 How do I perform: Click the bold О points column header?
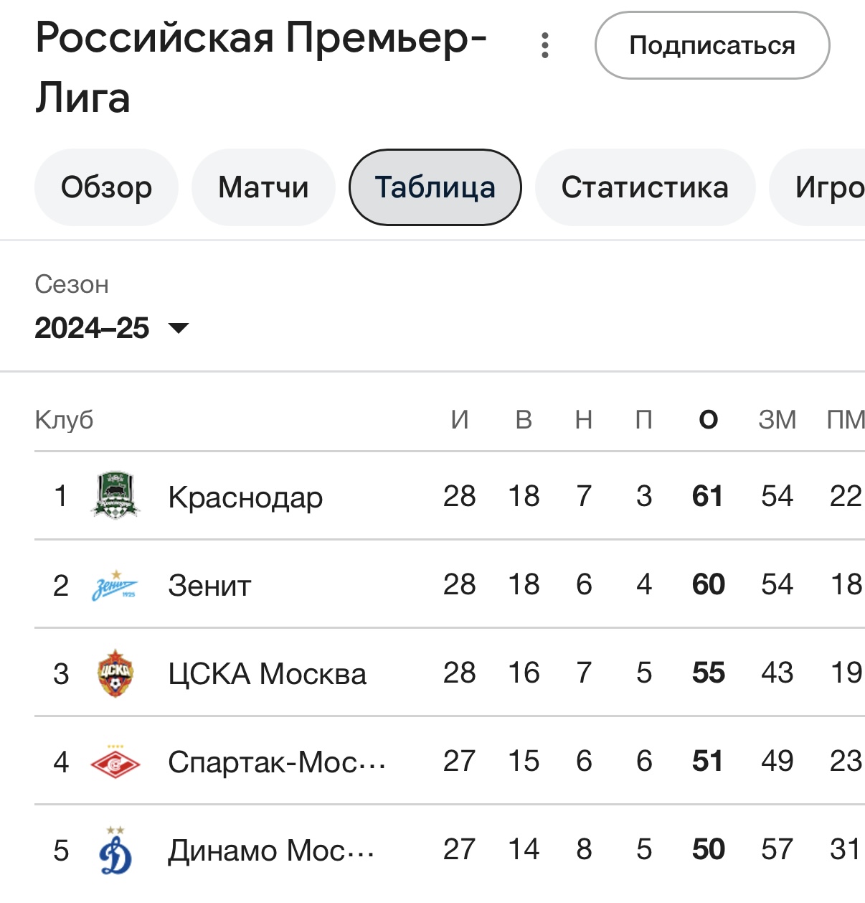coord(708,420)
